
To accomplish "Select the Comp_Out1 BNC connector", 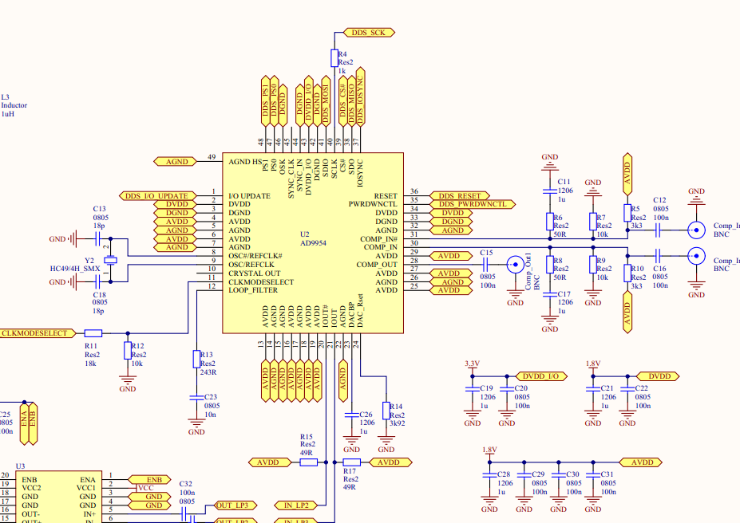I will click(x=516, y=265).
